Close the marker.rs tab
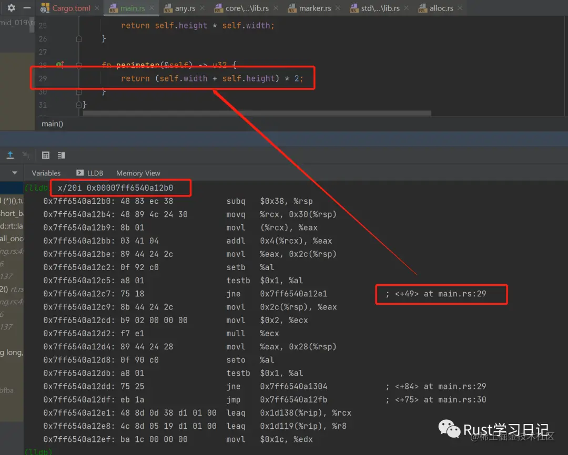The width and height of the screenshot is (568, 455). pos(338,8)
